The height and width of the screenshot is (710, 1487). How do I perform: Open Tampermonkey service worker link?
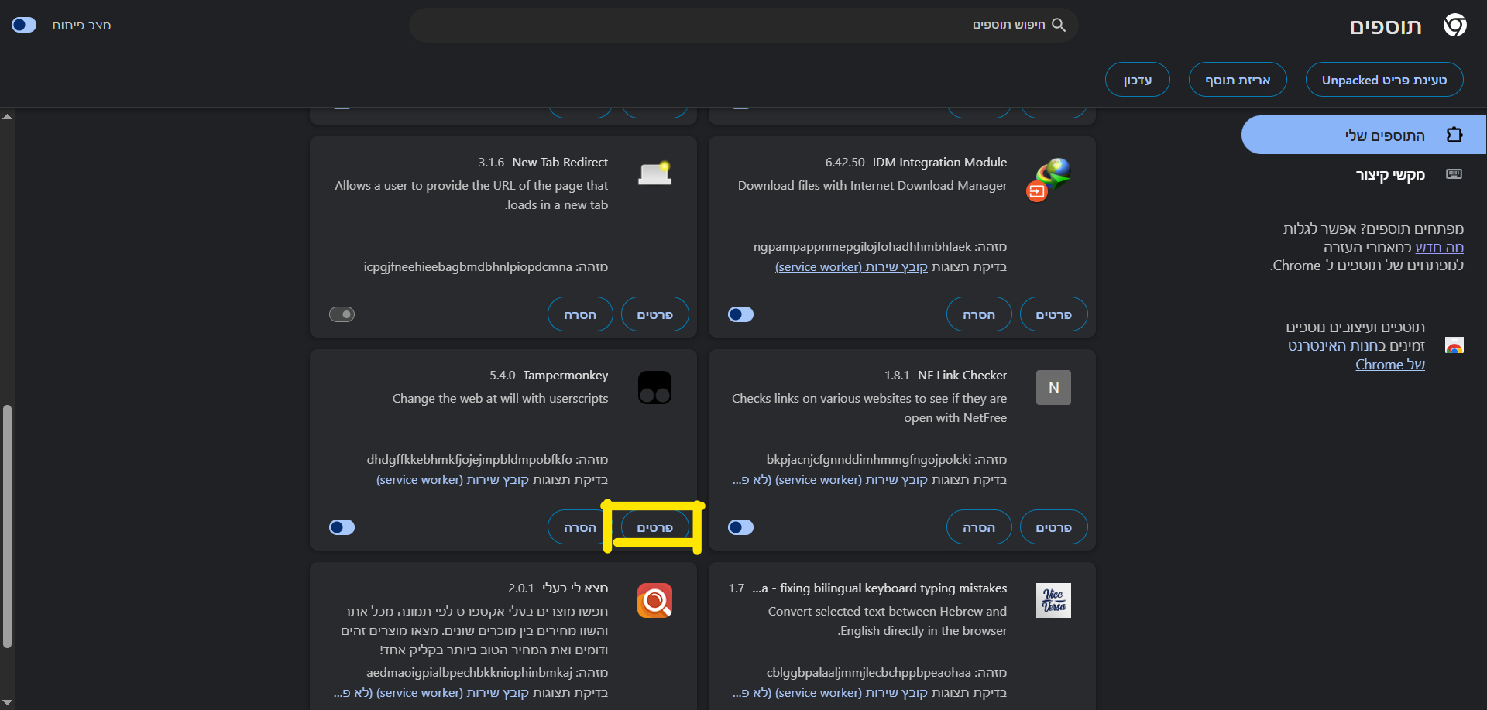452,480
